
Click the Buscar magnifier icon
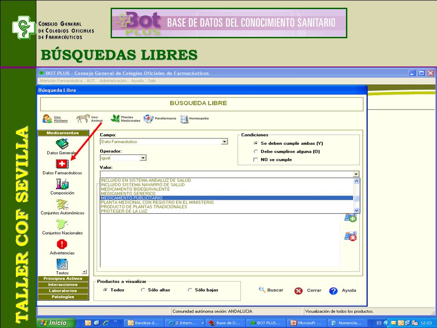262,290
